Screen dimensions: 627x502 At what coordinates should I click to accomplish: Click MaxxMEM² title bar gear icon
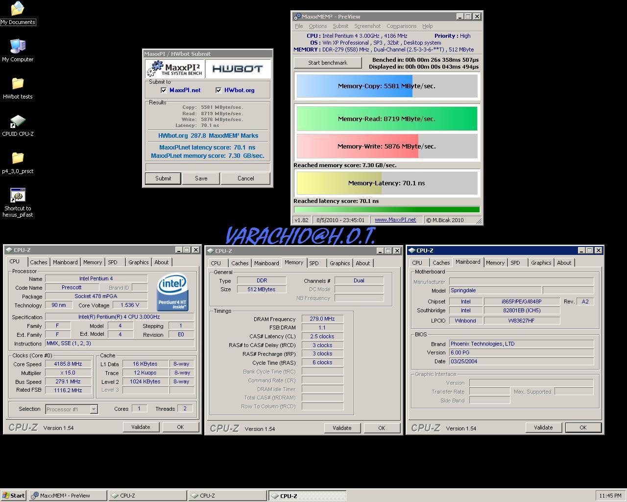297,17
